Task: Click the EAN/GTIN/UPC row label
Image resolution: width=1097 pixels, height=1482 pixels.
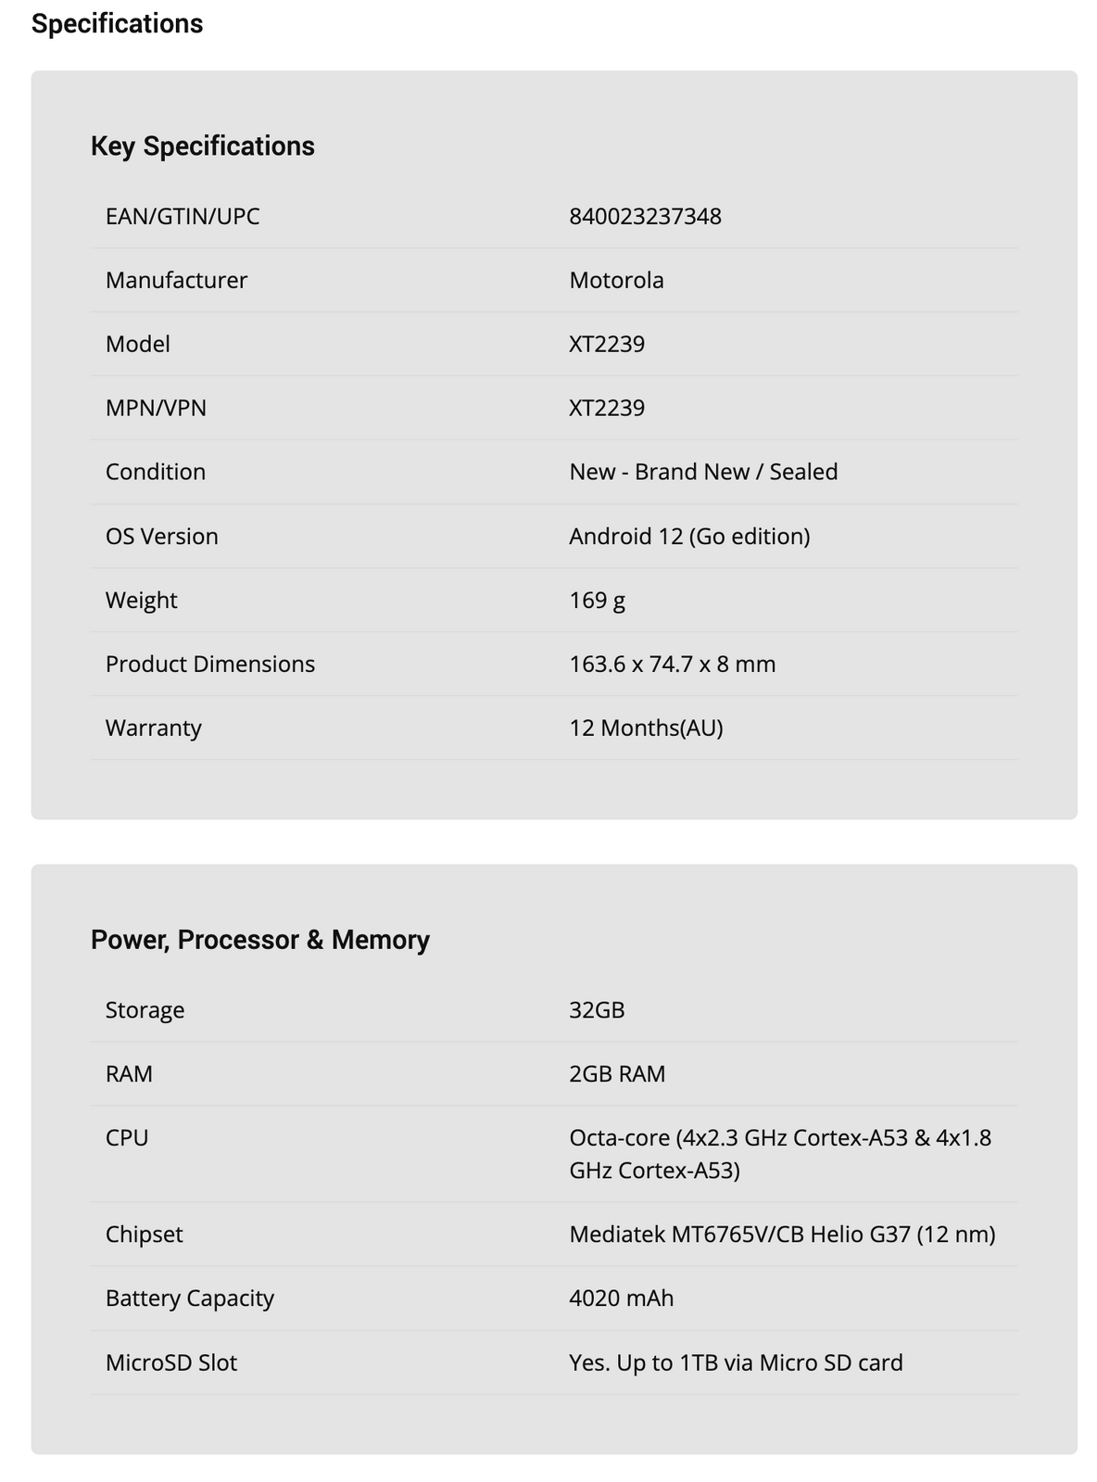Action: [183, 216]
